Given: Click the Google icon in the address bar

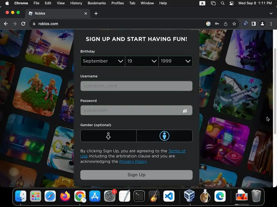Looking at the screenshot, I should [x=208, y=24].
